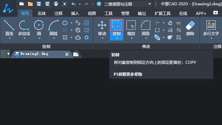The height and width of the screenshot is (125, 222).
Task: Click the align objects icon
Action: [x=170, y=30]
